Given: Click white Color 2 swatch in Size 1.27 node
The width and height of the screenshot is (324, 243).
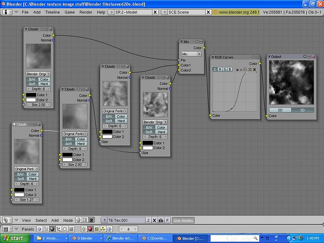Looking at the screenshot, I should [19, 195].
